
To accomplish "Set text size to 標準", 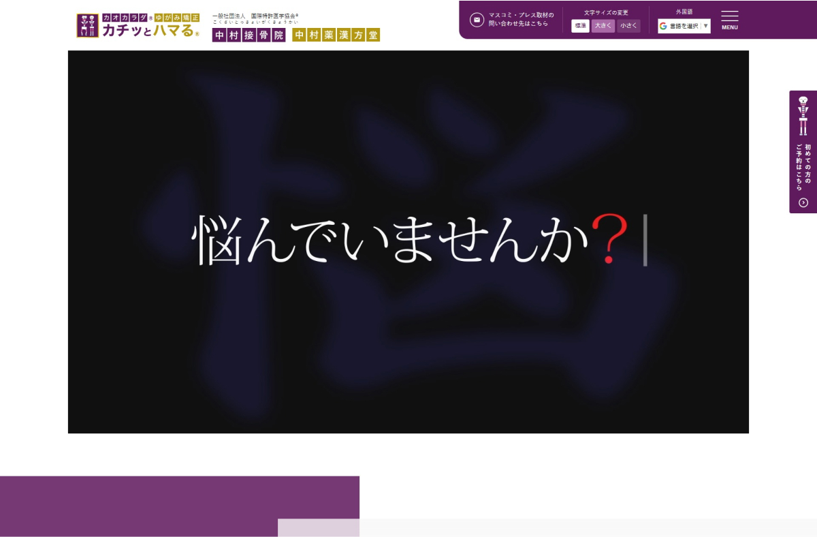I will tap(580, 26).
